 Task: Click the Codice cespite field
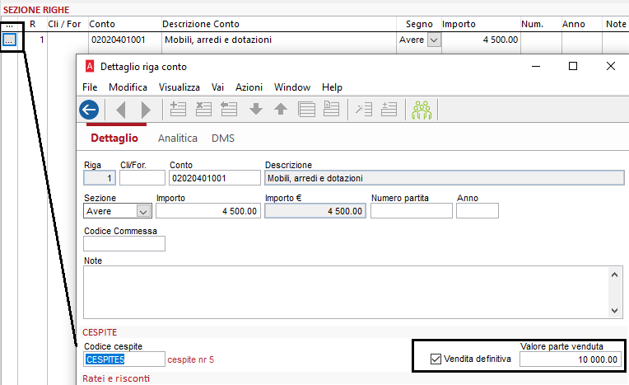coord(124,359)
